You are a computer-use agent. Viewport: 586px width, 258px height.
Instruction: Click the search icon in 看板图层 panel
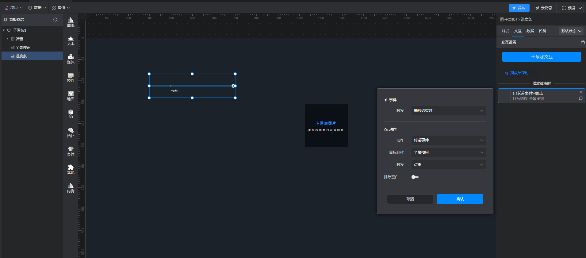tap(56, 20)
